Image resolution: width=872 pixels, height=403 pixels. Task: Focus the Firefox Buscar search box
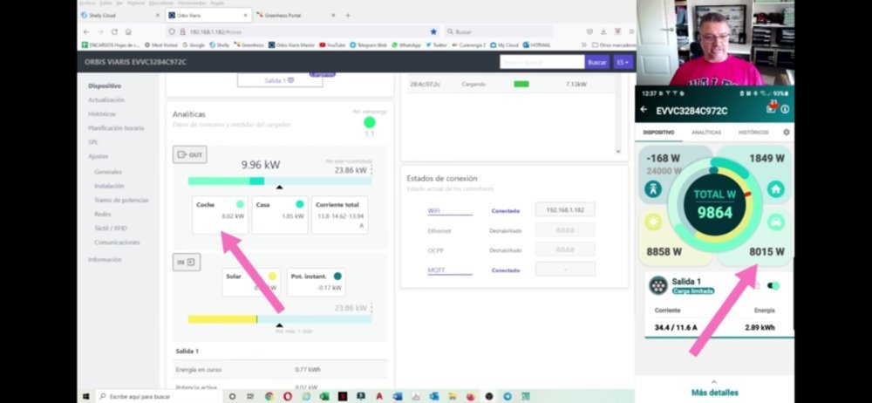pyautogui.click(x=499, y=31)
